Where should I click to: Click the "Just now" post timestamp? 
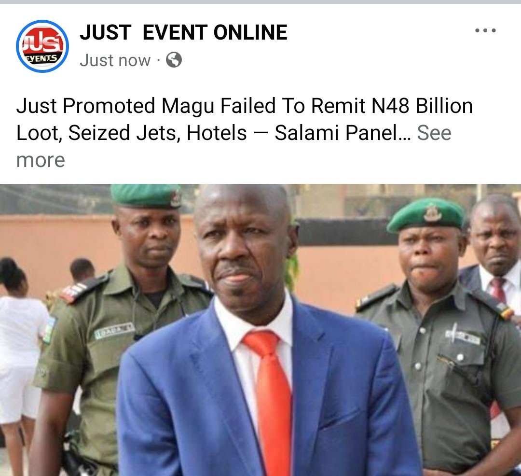point(115,60)
